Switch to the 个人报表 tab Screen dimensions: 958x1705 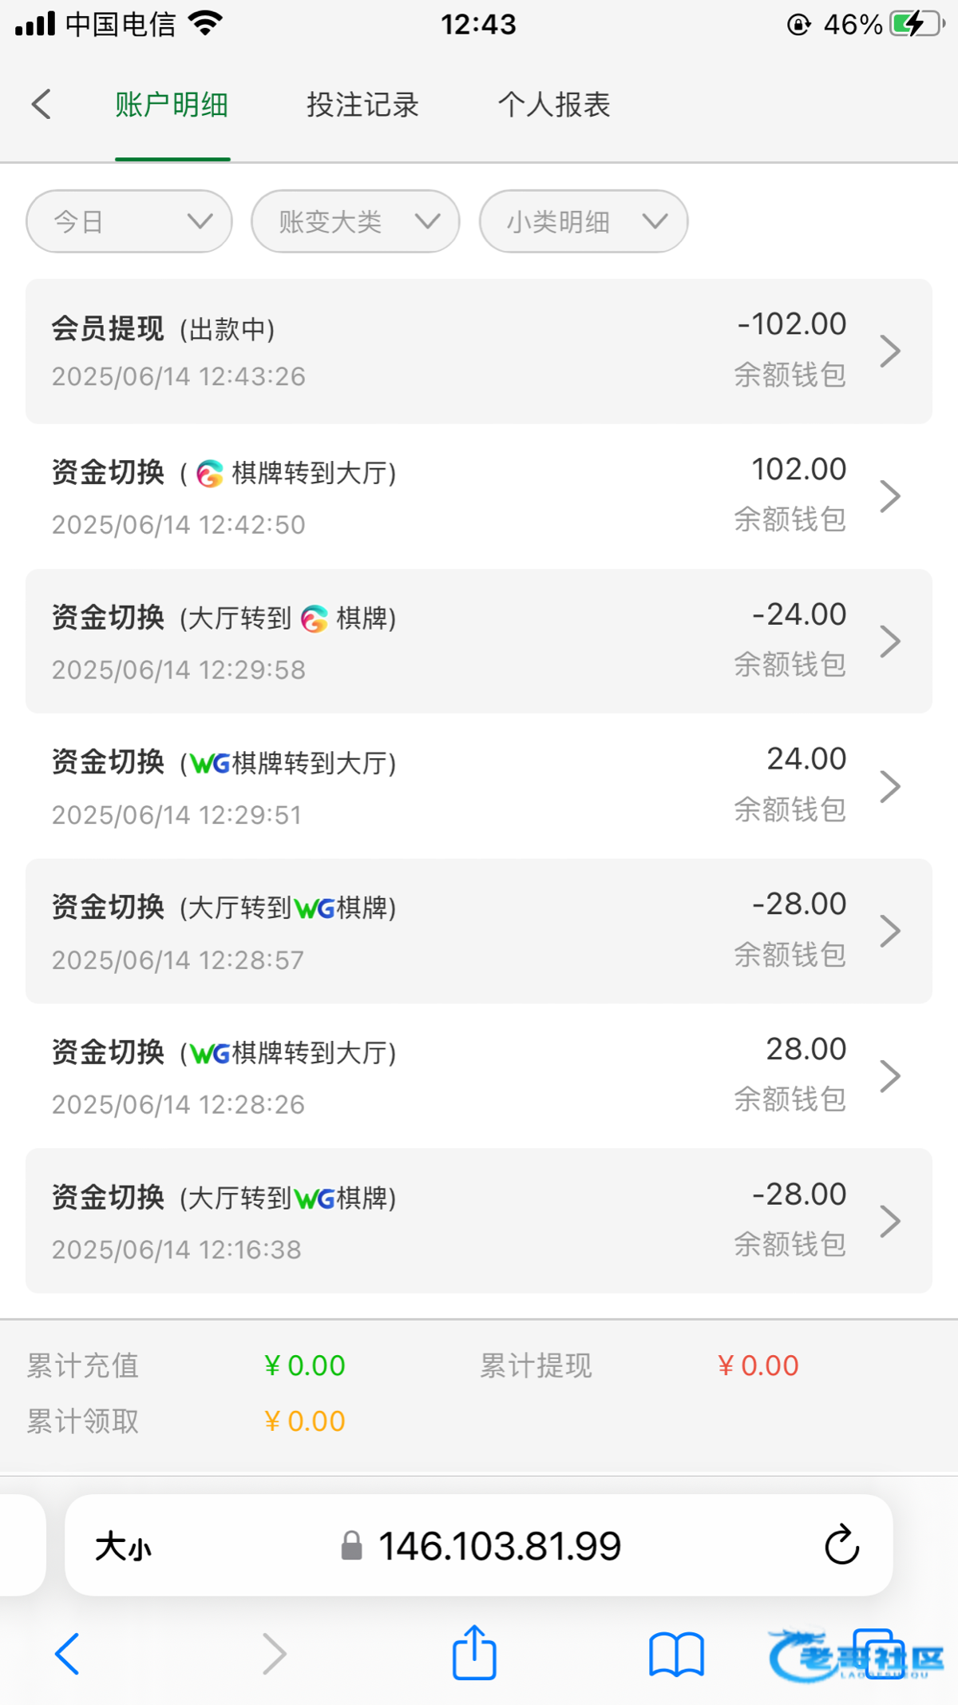(554, 105)
